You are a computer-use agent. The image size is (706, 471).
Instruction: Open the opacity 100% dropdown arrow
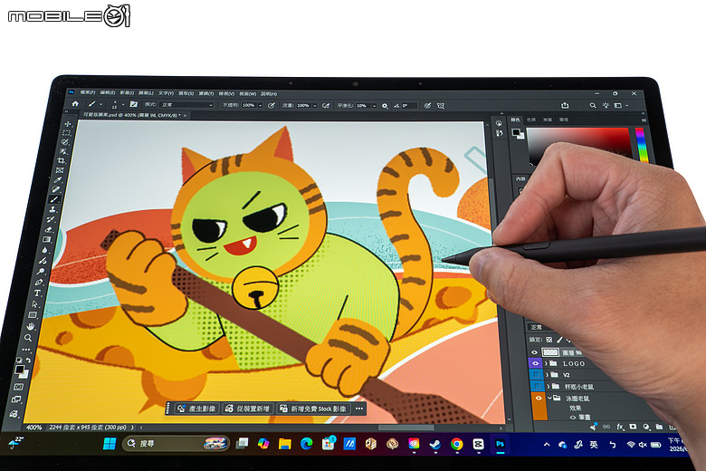(x=260, y=105)
